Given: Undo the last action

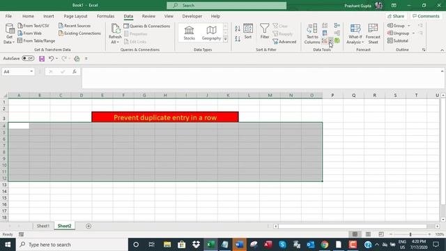Looking at the screenshot, I should coord(51,59).
